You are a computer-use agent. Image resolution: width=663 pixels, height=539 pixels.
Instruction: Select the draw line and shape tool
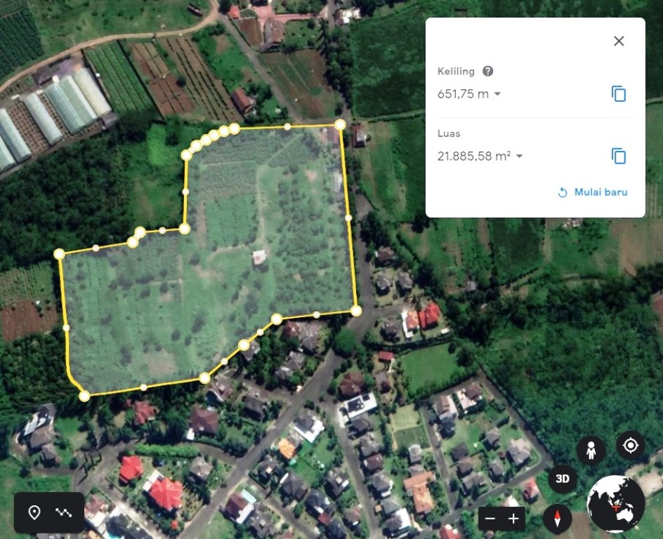[64, 512]
